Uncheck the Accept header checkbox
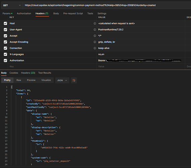Screen dimensions: 191x168 pos(5,36)
